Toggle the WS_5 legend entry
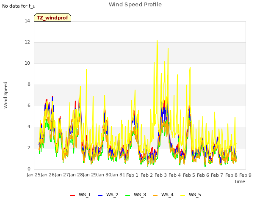The image size is (271, 203). [x=191, y=195]
